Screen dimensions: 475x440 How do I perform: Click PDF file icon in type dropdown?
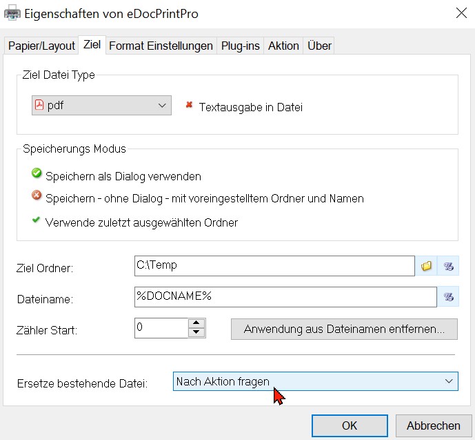(x=39, y=105)
